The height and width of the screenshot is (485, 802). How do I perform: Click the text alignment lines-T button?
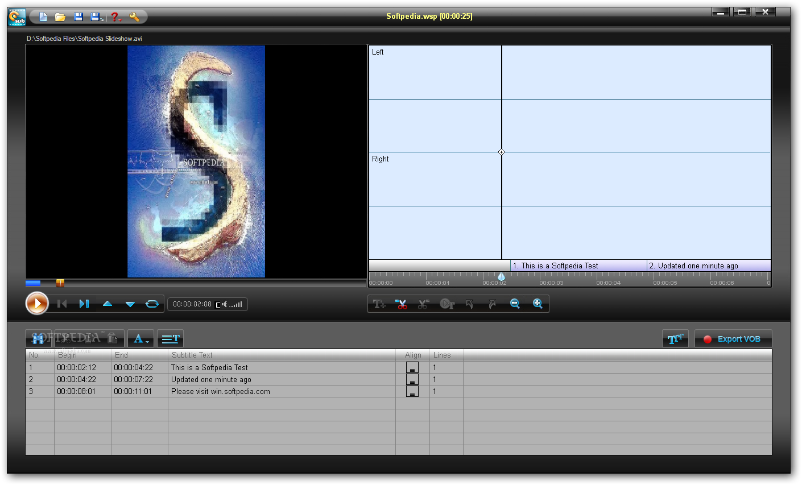170,339
